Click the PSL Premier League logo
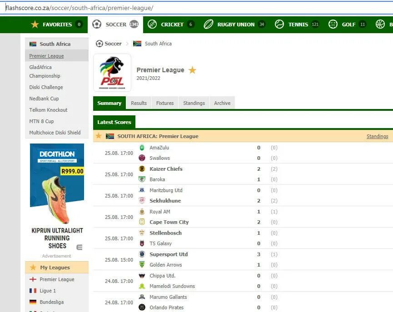The width and height of the screenshot is (393, 312). (112, 73)
